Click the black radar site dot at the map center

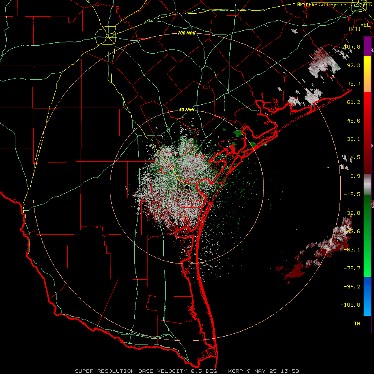[x=187, y=187]
